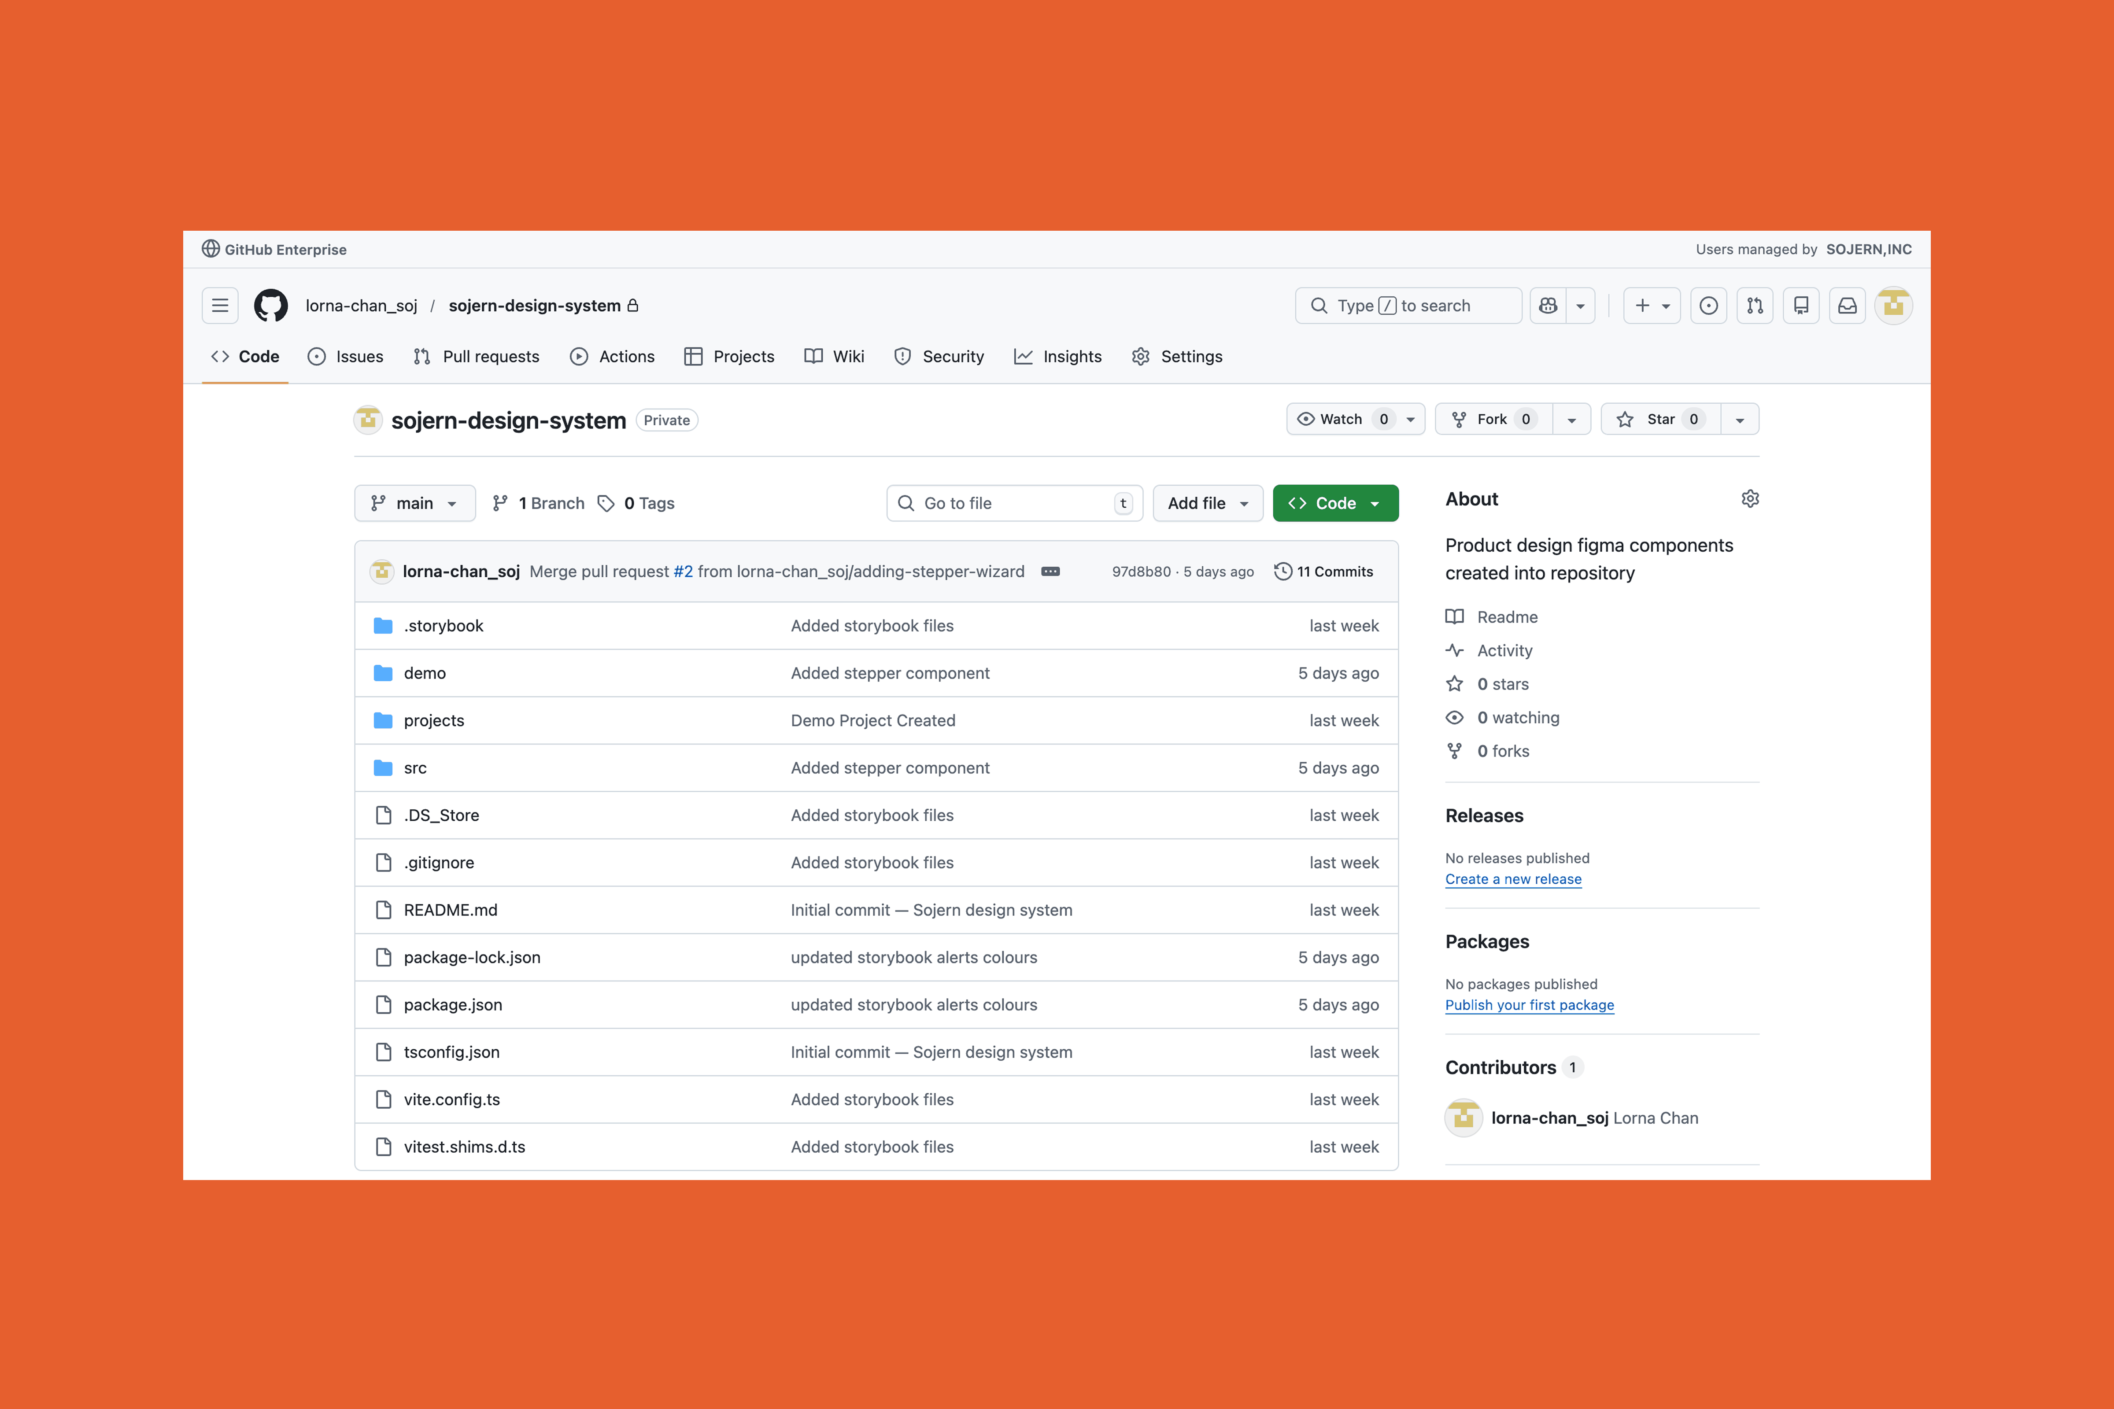Edit repository details via the About gear
Screen dimensions: 2114x1409
click(1750, 499)
